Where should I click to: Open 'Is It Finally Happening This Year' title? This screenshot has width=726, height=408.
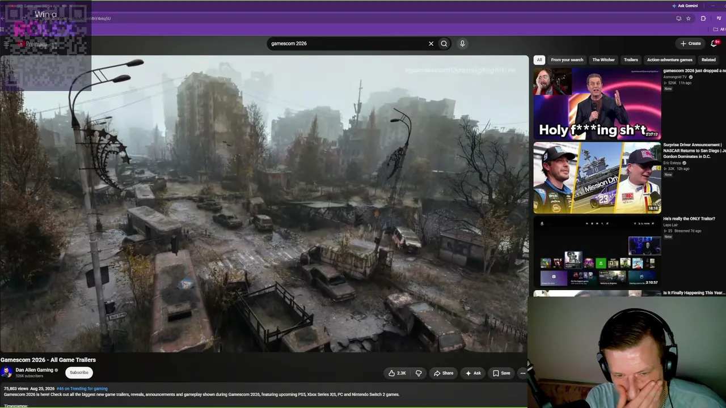pyautogui.click(x=694, y=293)
